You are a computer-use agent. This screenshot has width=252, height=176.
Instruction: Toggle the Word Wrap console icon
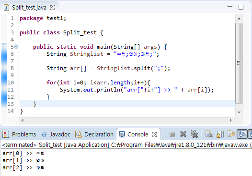pyautogui.click(x=231, y=134)
